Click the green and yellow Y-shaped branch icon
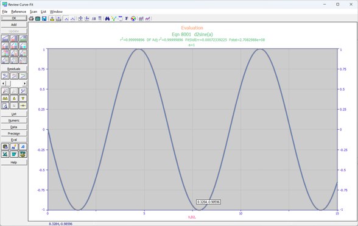Viewport: 358px width, 226px height. pyautogui.click(x=114, y=18)
